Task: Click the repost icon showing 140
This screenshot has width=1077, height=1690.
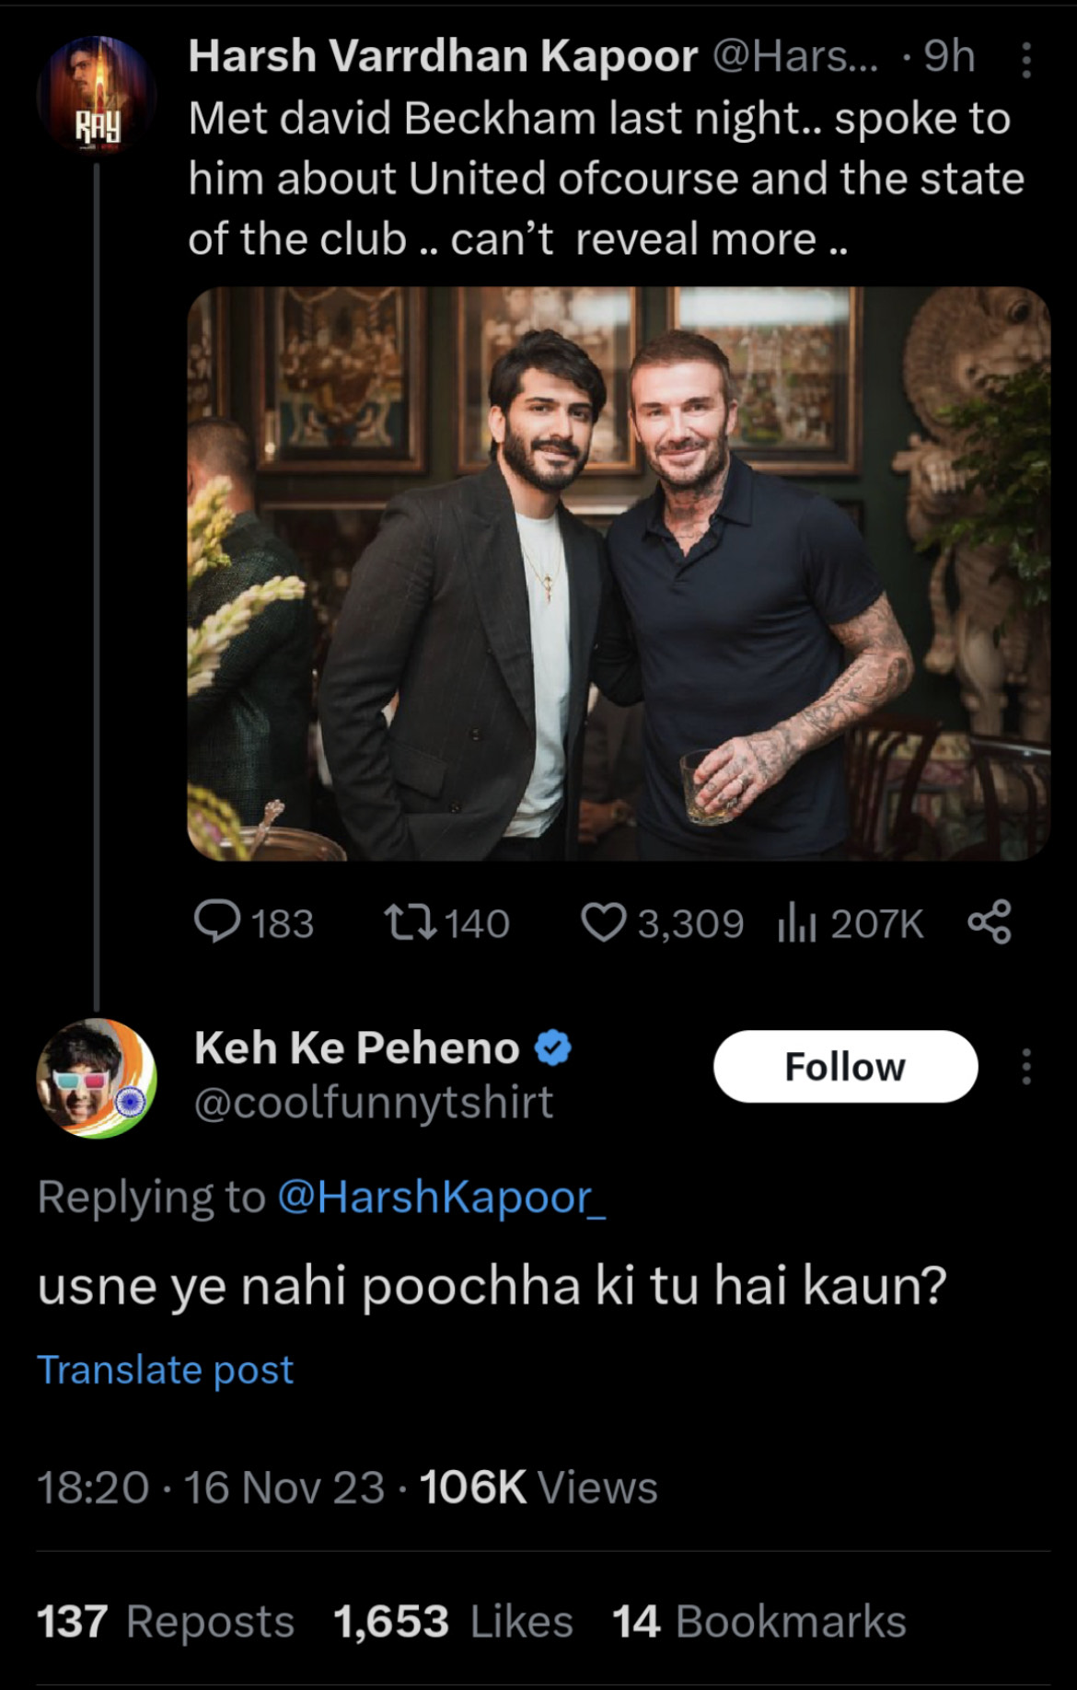Action: click(x=411, y=922)
